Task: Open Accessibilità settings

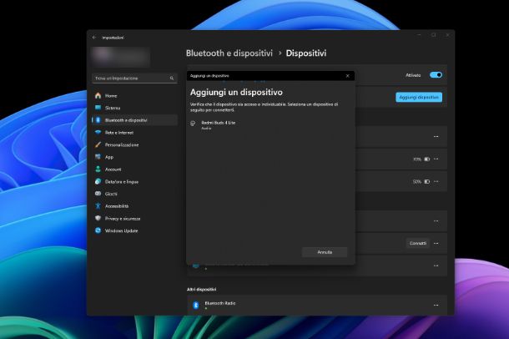Action: 116,205
